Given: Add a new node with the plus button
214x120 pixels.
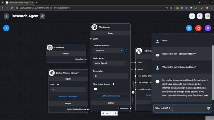Looking at the screenshot, I should pyautogui.click(x=6, y=28).
